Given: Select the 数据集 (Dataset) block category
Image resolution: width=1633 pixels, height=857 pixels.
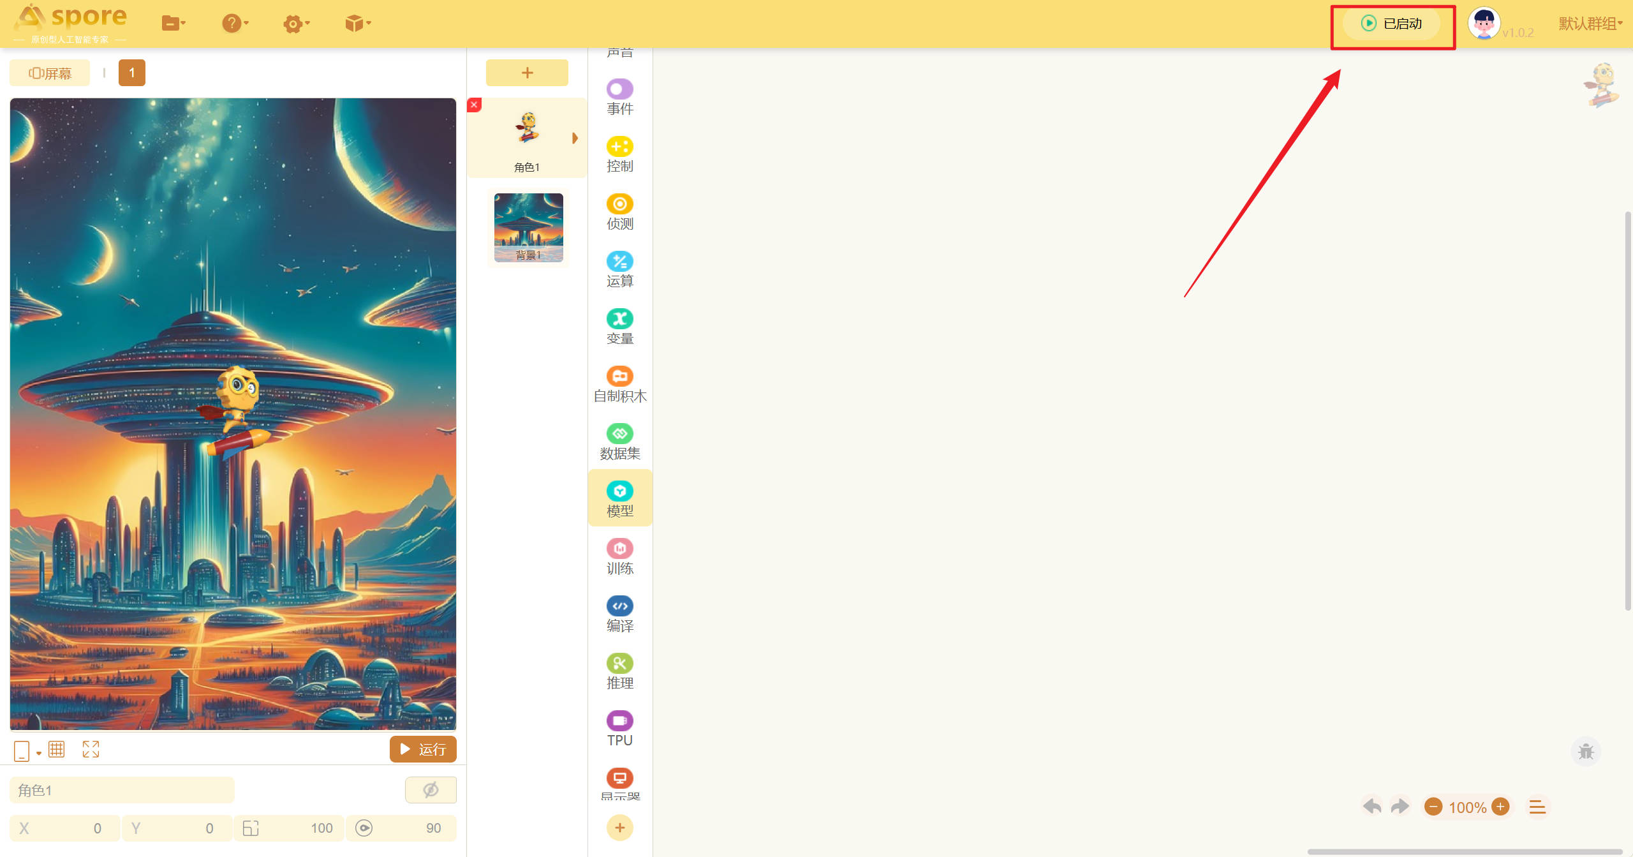Looking at the screenshot, I should click(x=619, y=442).
